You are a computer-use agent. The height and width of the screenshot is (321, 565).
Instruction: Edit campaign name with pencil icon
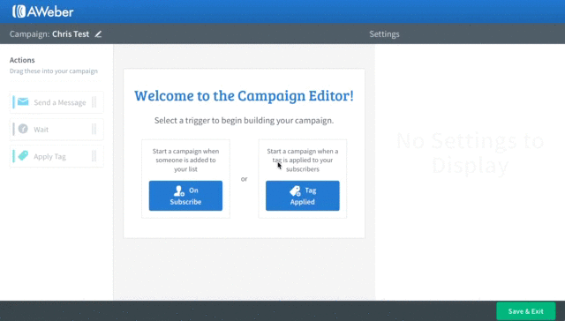(x=98, y=34)
